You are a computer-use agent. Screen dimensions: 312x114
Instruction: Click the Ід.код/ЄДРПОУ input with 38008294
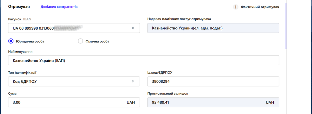click(x=213, y=81)
